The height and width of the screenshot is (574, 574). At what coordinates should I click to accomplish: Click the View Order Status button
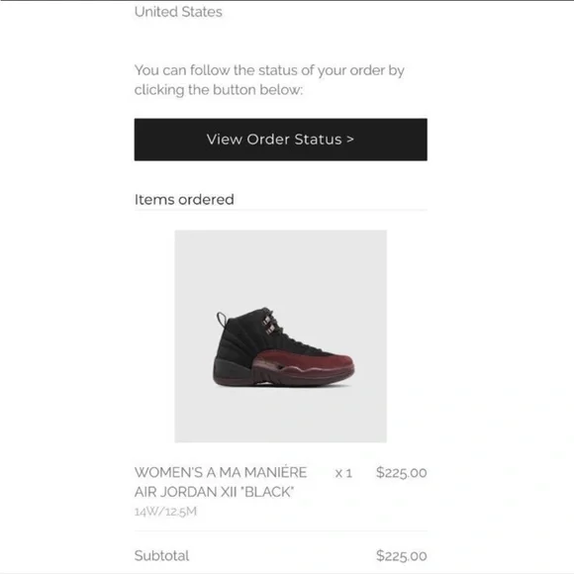(280, 140)
